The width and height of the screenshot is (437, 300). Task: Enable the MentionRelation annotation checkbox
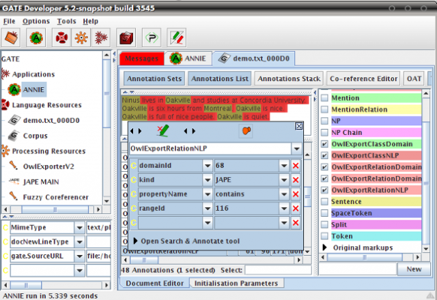(x=324, y=109)
